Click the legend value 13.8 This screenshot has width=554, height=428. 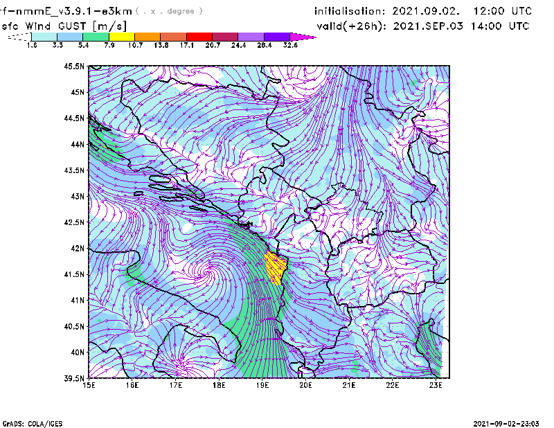[x=161, y=45]
